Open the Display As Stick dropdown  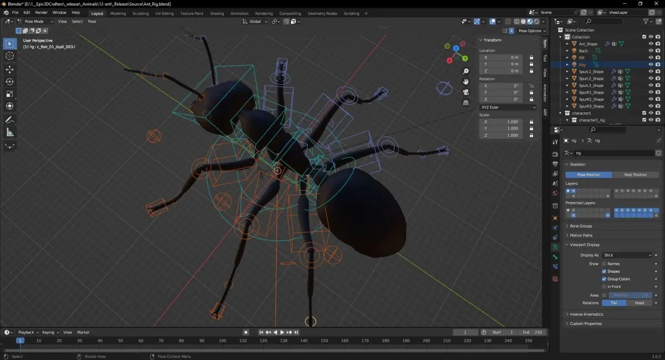tap(627, 255)
